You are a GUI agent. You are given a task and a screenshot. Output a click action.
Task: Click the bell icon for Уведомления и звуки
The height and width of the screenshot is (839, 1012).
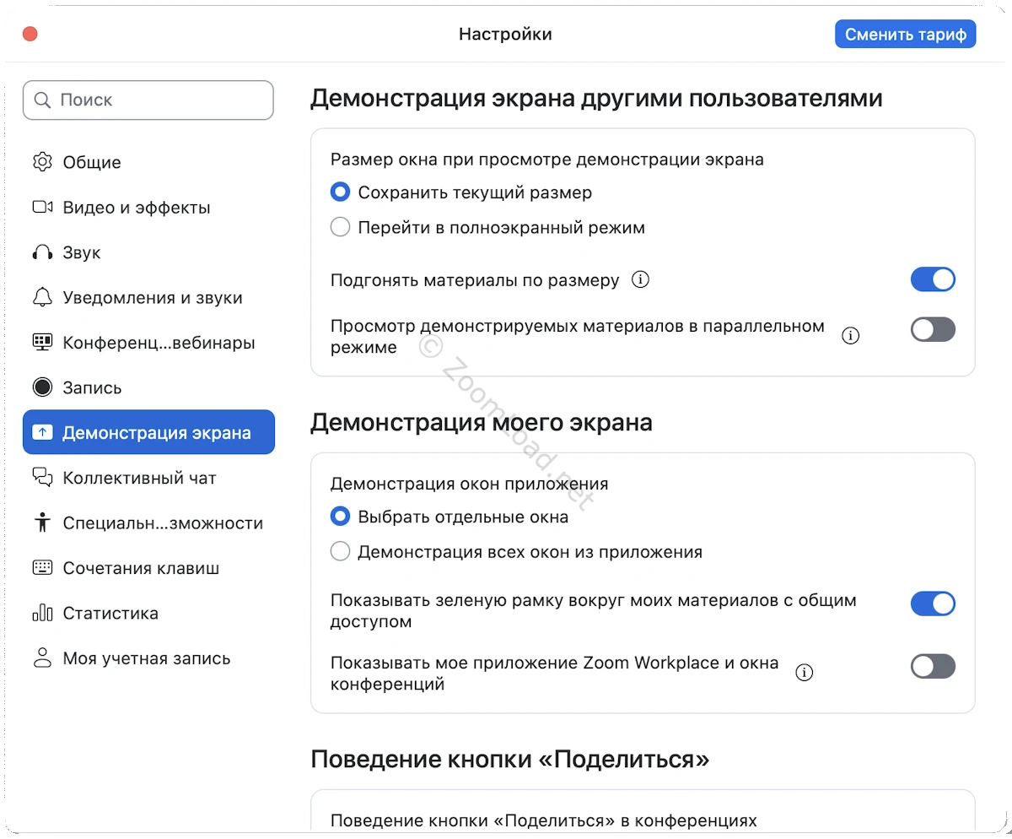(42, 298)
